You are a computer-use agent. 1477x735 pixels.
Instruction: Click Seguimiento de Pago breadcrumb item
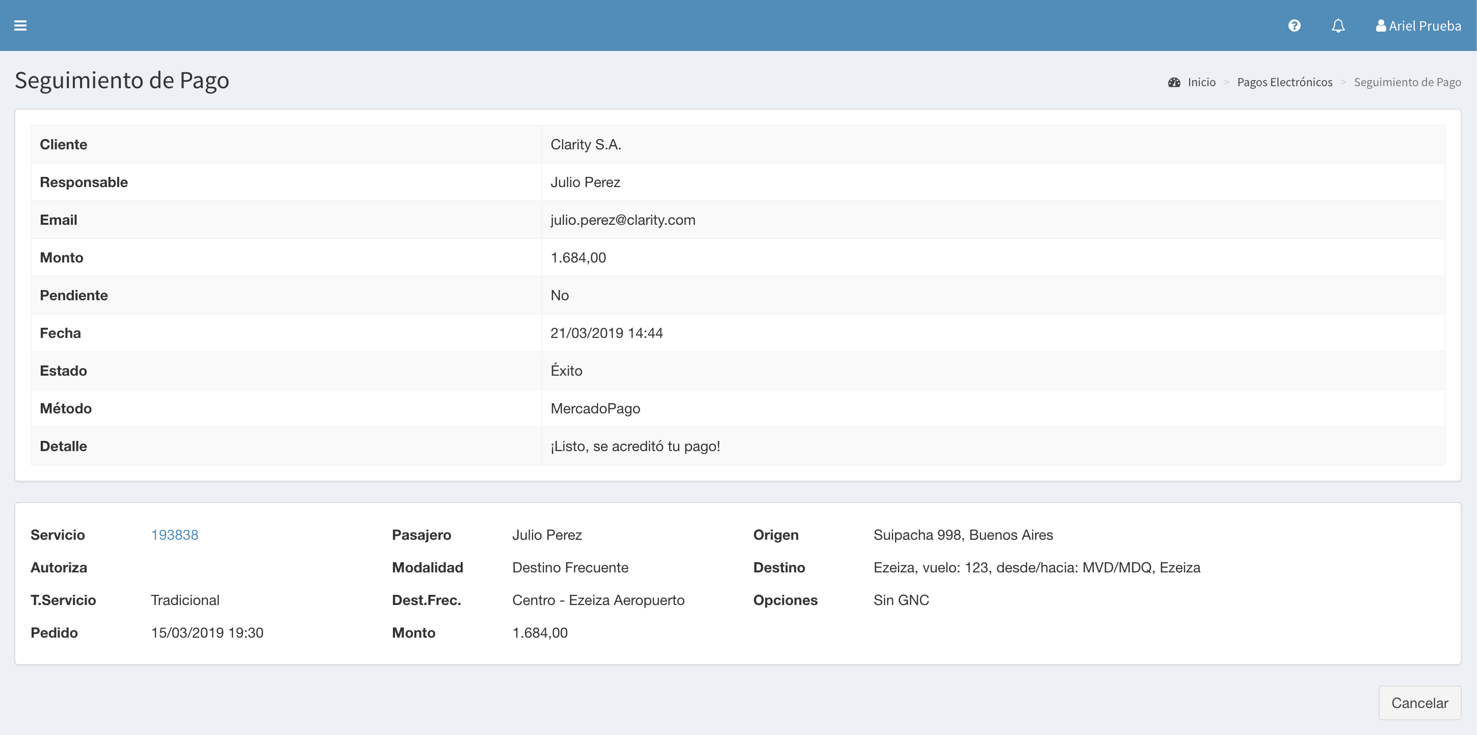[1407, 83]
